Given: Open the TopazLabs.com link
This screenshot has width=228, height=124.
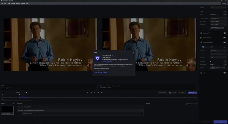Looking at the screenshot, I should pos(107,62).
